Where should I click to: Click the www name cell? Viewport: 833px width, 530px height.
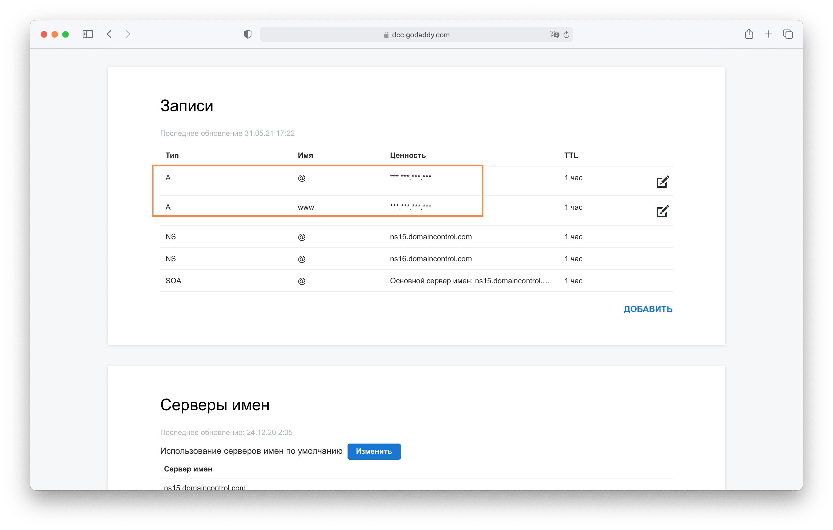306,207
